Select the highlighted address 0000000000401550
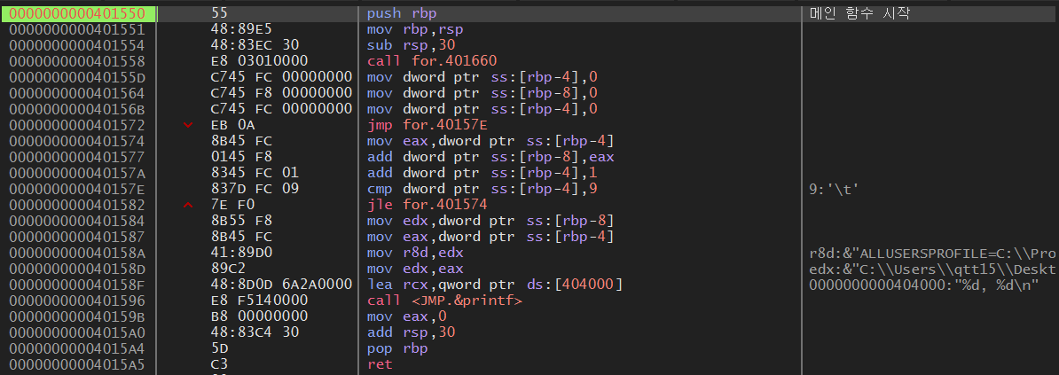1059x375 pixels. [79, 13]
